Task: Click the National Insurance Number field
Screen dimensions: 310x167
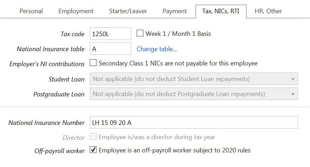Action: pos(194,122)
